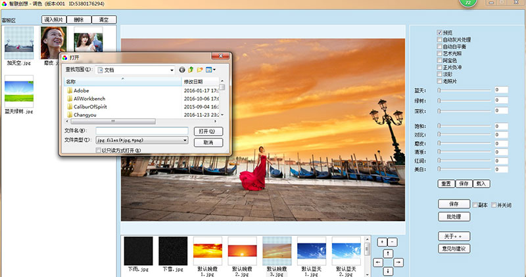Screen dimensions: 526x277
Task: Enable 老照片 checkbox
Action: point(439,81)
